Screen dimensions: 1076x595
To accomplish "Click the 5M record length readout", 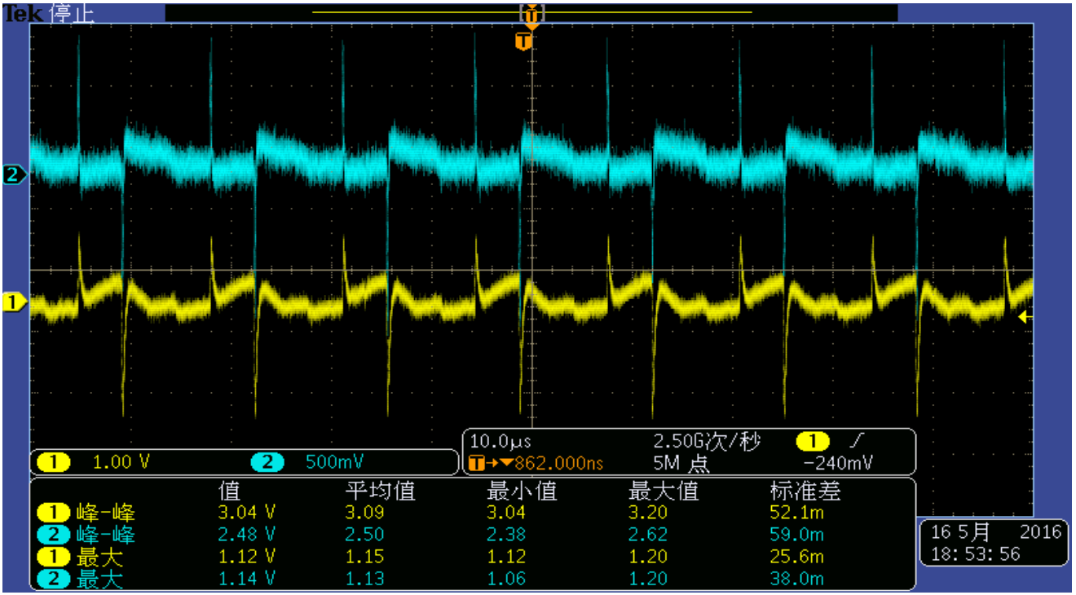I will click(681, 463).
